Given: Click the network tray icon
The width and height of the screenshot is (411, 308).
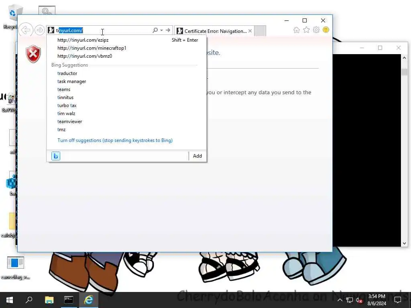Looking at the screenshot, I should 350,300.
